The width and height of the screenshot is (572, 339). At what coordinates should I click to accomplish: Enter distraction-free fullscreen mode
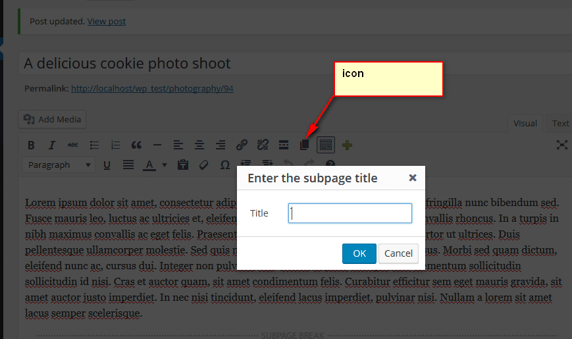pyautogui.click(x=561, y=145)
